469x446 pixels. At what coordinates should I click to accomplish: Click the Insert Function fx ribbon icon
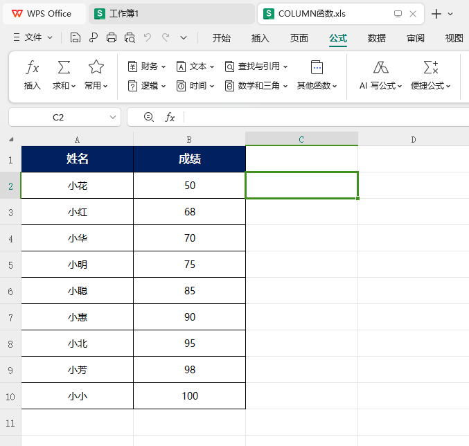click(x=32, y=67)
